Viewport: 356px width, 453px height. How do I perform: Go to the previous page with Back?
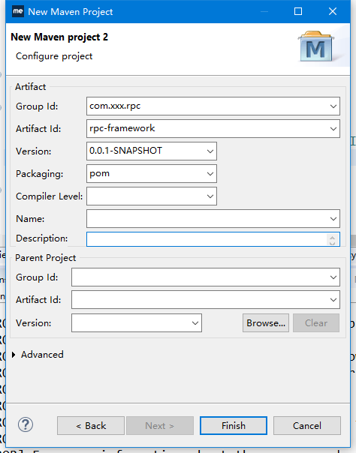pos(91,425)
